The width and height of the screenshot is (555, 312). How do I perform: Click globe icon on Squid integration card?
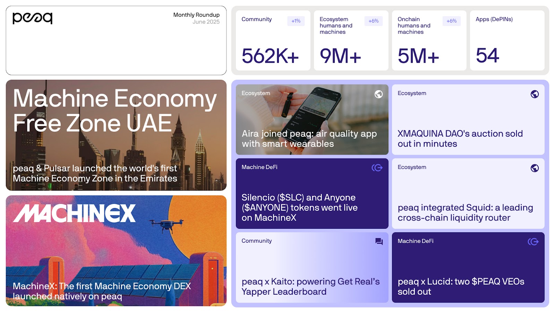click(x=535, y=168)
